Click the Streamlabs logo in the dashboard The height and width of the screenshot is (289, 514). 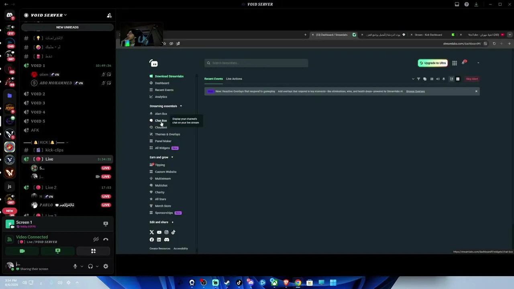click(153, 63)
